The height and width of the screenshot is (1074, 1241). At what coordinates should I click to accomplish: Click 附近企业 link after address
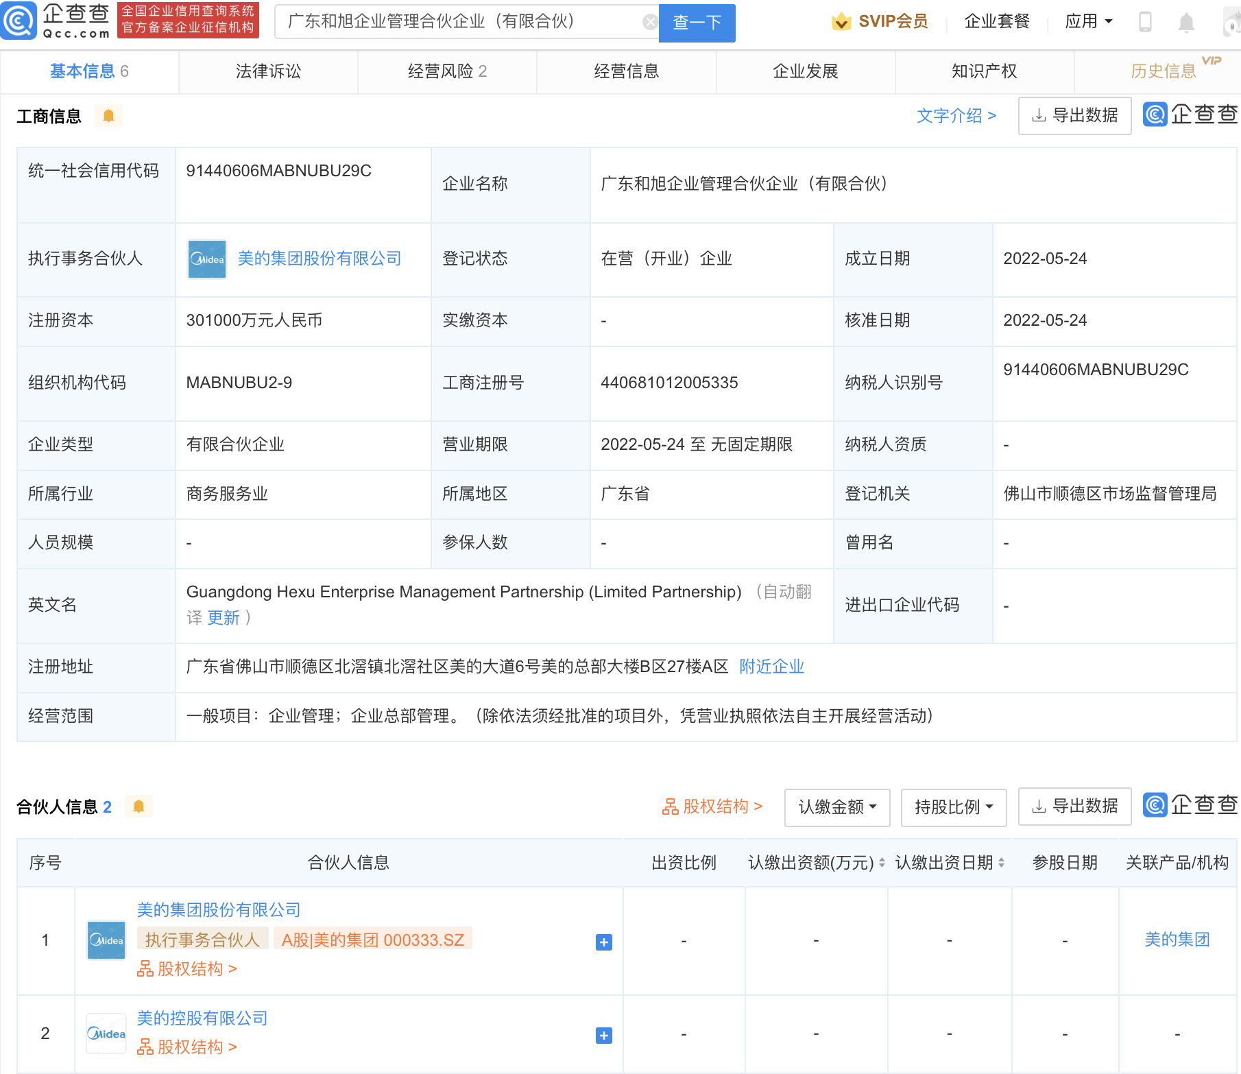772,667
